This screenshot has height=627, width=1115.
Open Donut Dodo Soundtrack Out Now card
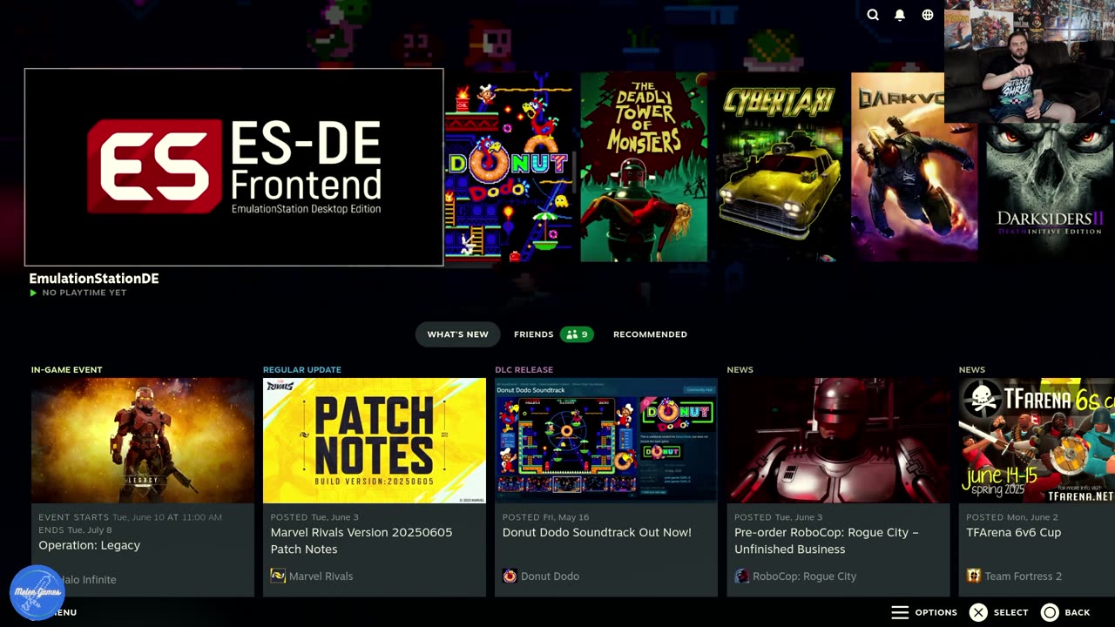[x=606, y=487]
